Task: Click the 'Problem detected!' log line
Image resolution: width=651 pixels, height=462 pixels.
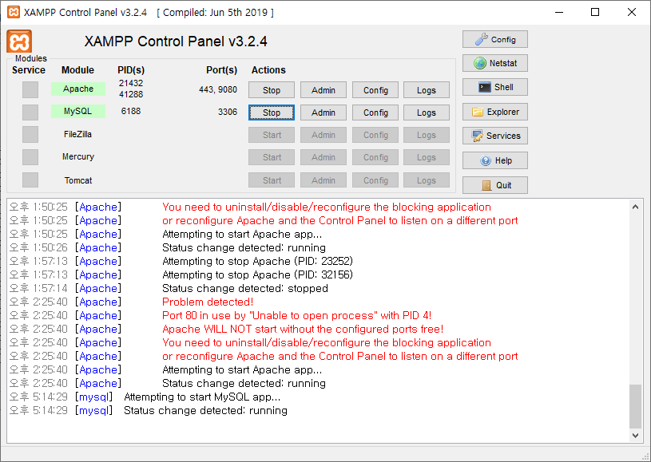Action: click(208, 302)
